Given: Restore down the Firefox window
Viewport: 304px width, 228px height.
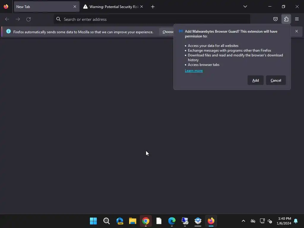Looking at the screenshot, I should pyautogui.click(x=284, y=7).
